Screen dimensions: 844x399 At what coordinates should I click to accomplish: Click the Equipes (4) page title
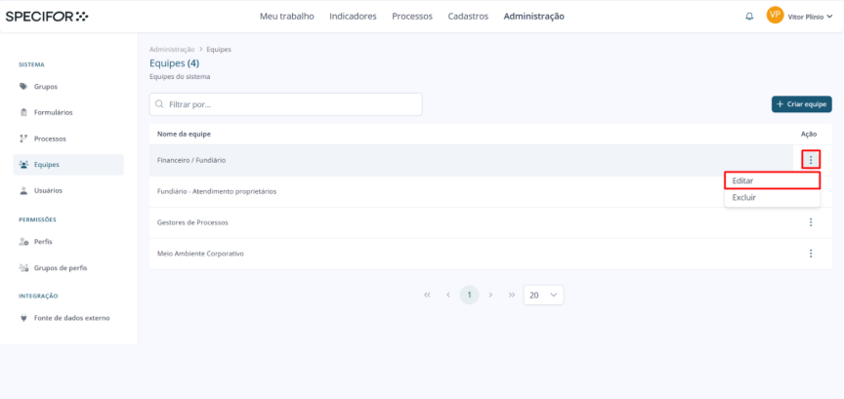coord(175,63)
